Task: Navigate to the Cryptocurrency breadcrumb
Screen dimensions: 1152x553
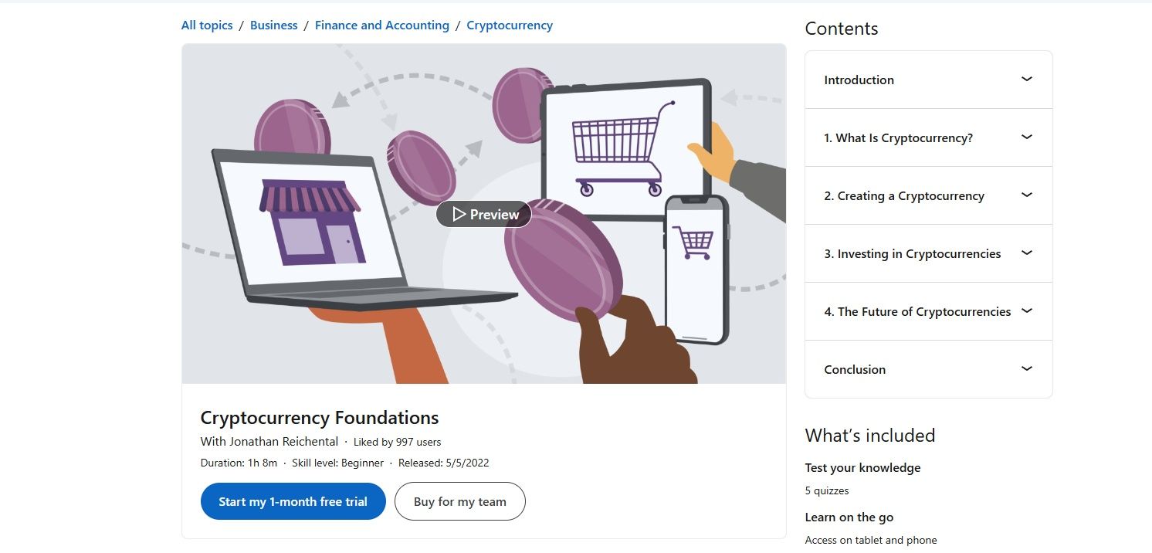Action: point(510,25)
